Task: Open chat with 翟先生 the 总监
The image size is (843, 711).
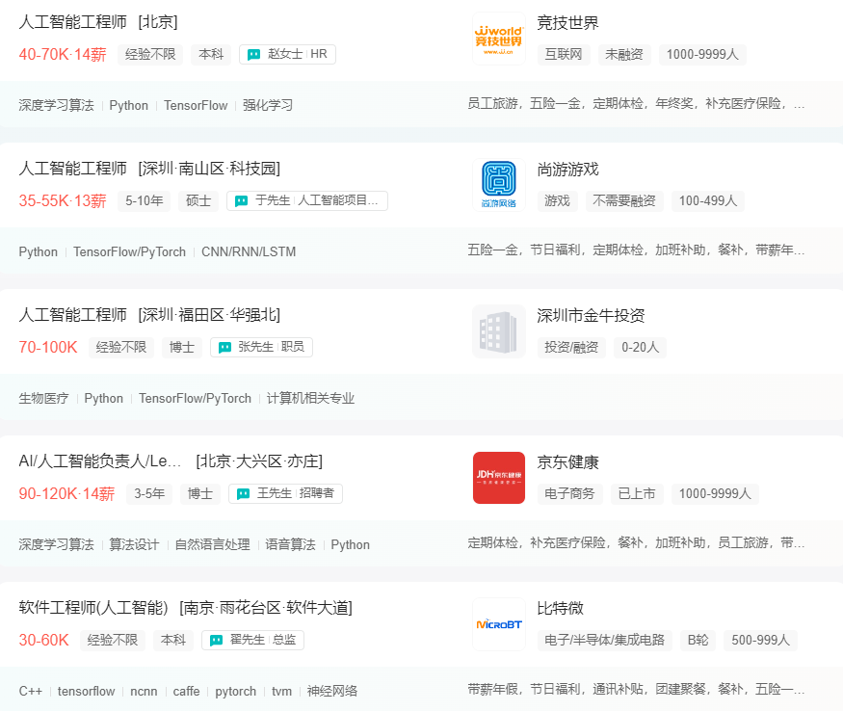Action: pos(251,640)
